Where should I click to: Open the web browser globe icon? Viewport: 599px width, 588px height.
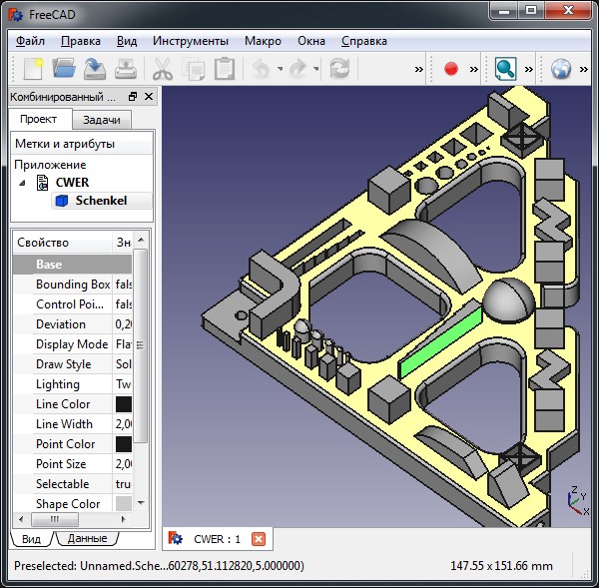561,69
